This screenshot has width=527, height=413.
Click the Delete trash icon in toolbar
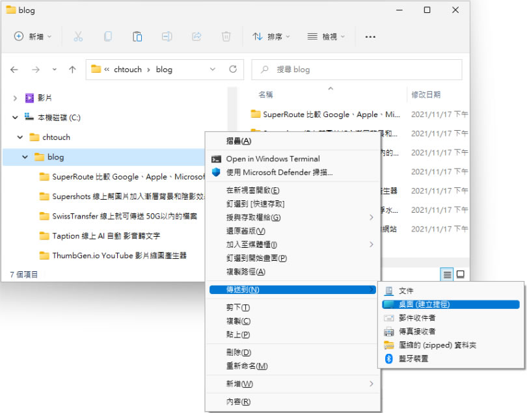pyautogui.click(x=226, y=36)
